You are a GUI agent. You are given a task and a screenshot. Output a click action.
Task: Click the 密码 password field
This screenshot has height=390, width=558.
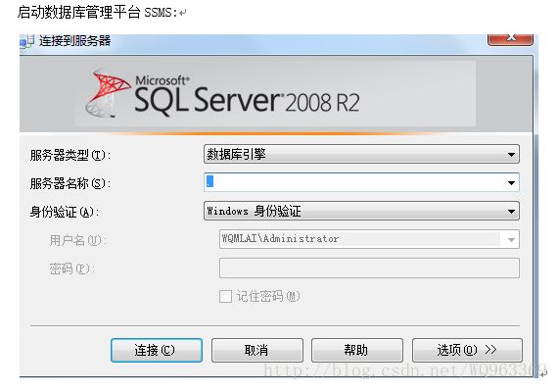(x=369, y=268)
